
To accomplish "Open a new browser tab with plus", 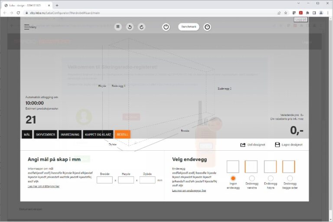I will 57,6.
